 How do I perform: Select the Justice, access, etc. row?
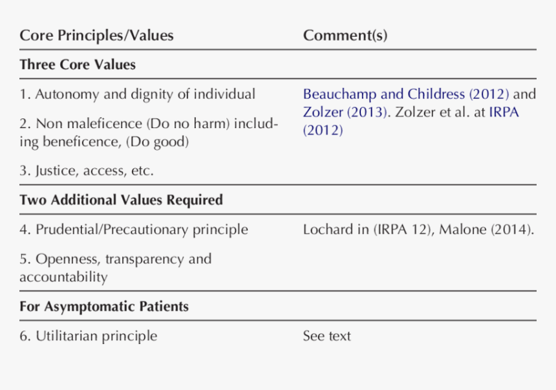click(87, 171)
